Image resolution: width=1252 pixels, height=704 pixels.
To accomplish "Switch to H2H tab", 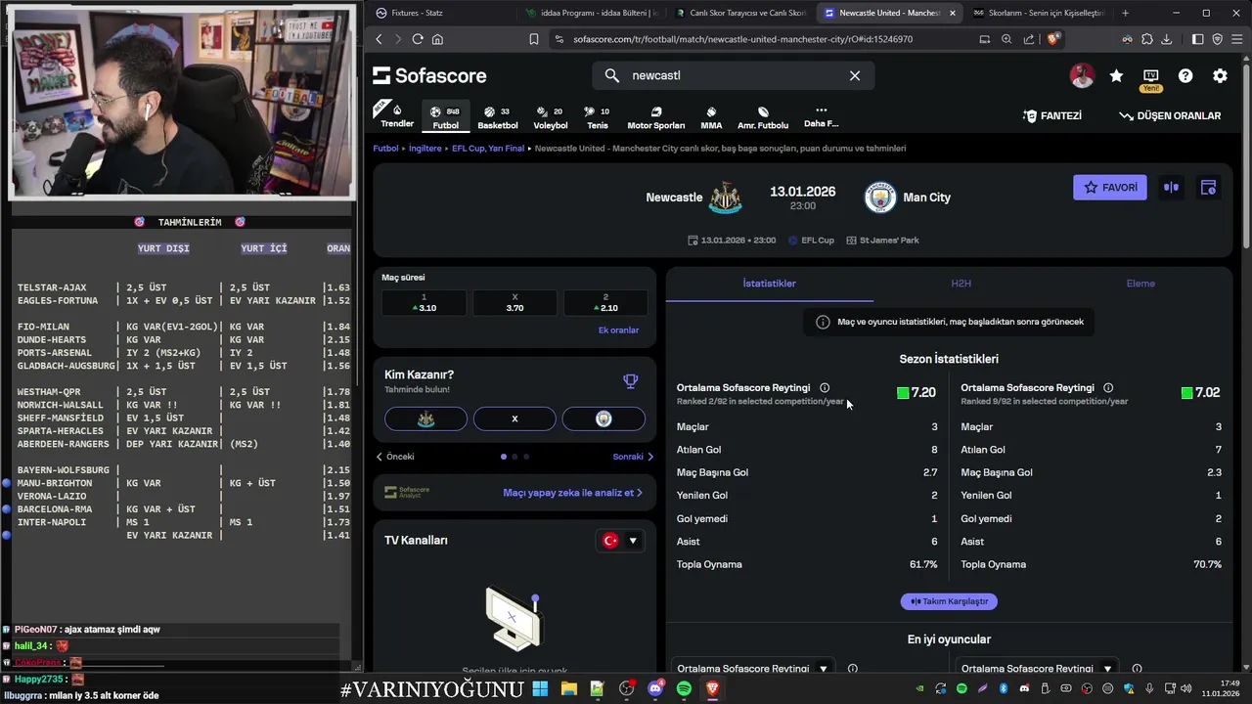I will tap(961, 284).
